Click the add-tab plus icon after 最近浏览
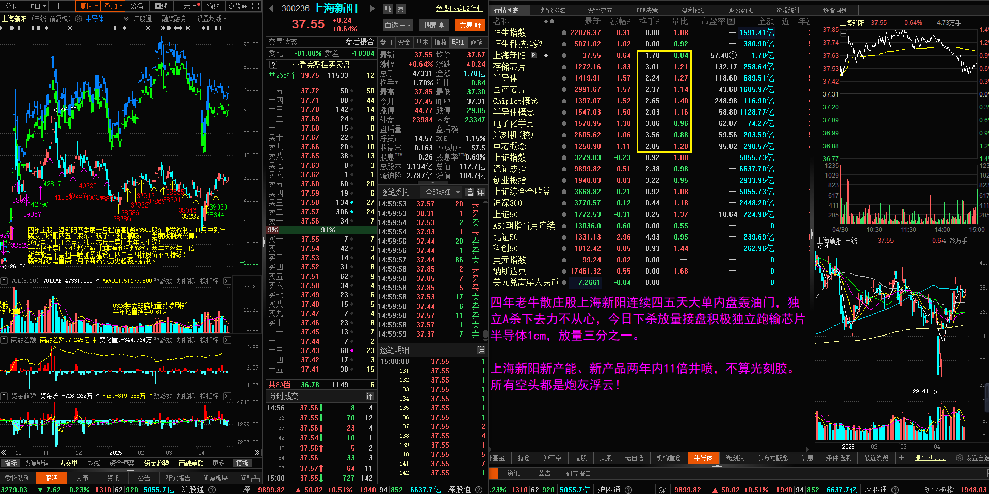 pyautogui.click(x=901, y=458)
